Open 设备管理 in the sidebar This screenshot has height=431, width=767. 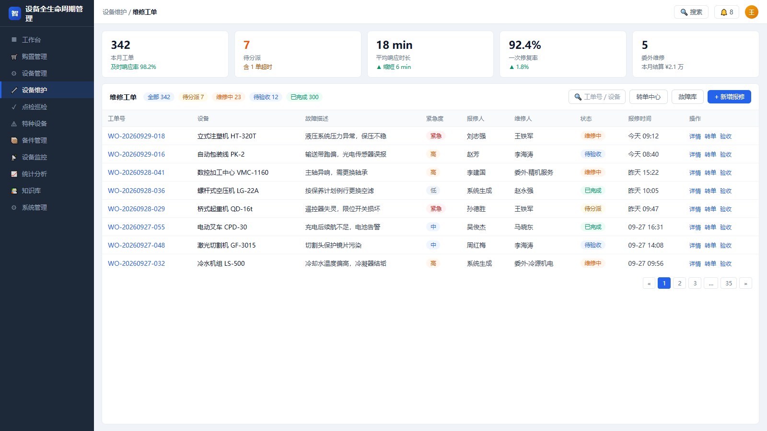(47, 73)
